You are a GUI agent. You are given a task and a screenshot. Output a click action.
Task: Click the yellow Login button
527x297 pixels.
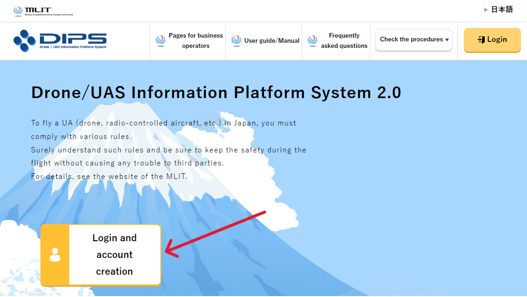coord(492,40)
